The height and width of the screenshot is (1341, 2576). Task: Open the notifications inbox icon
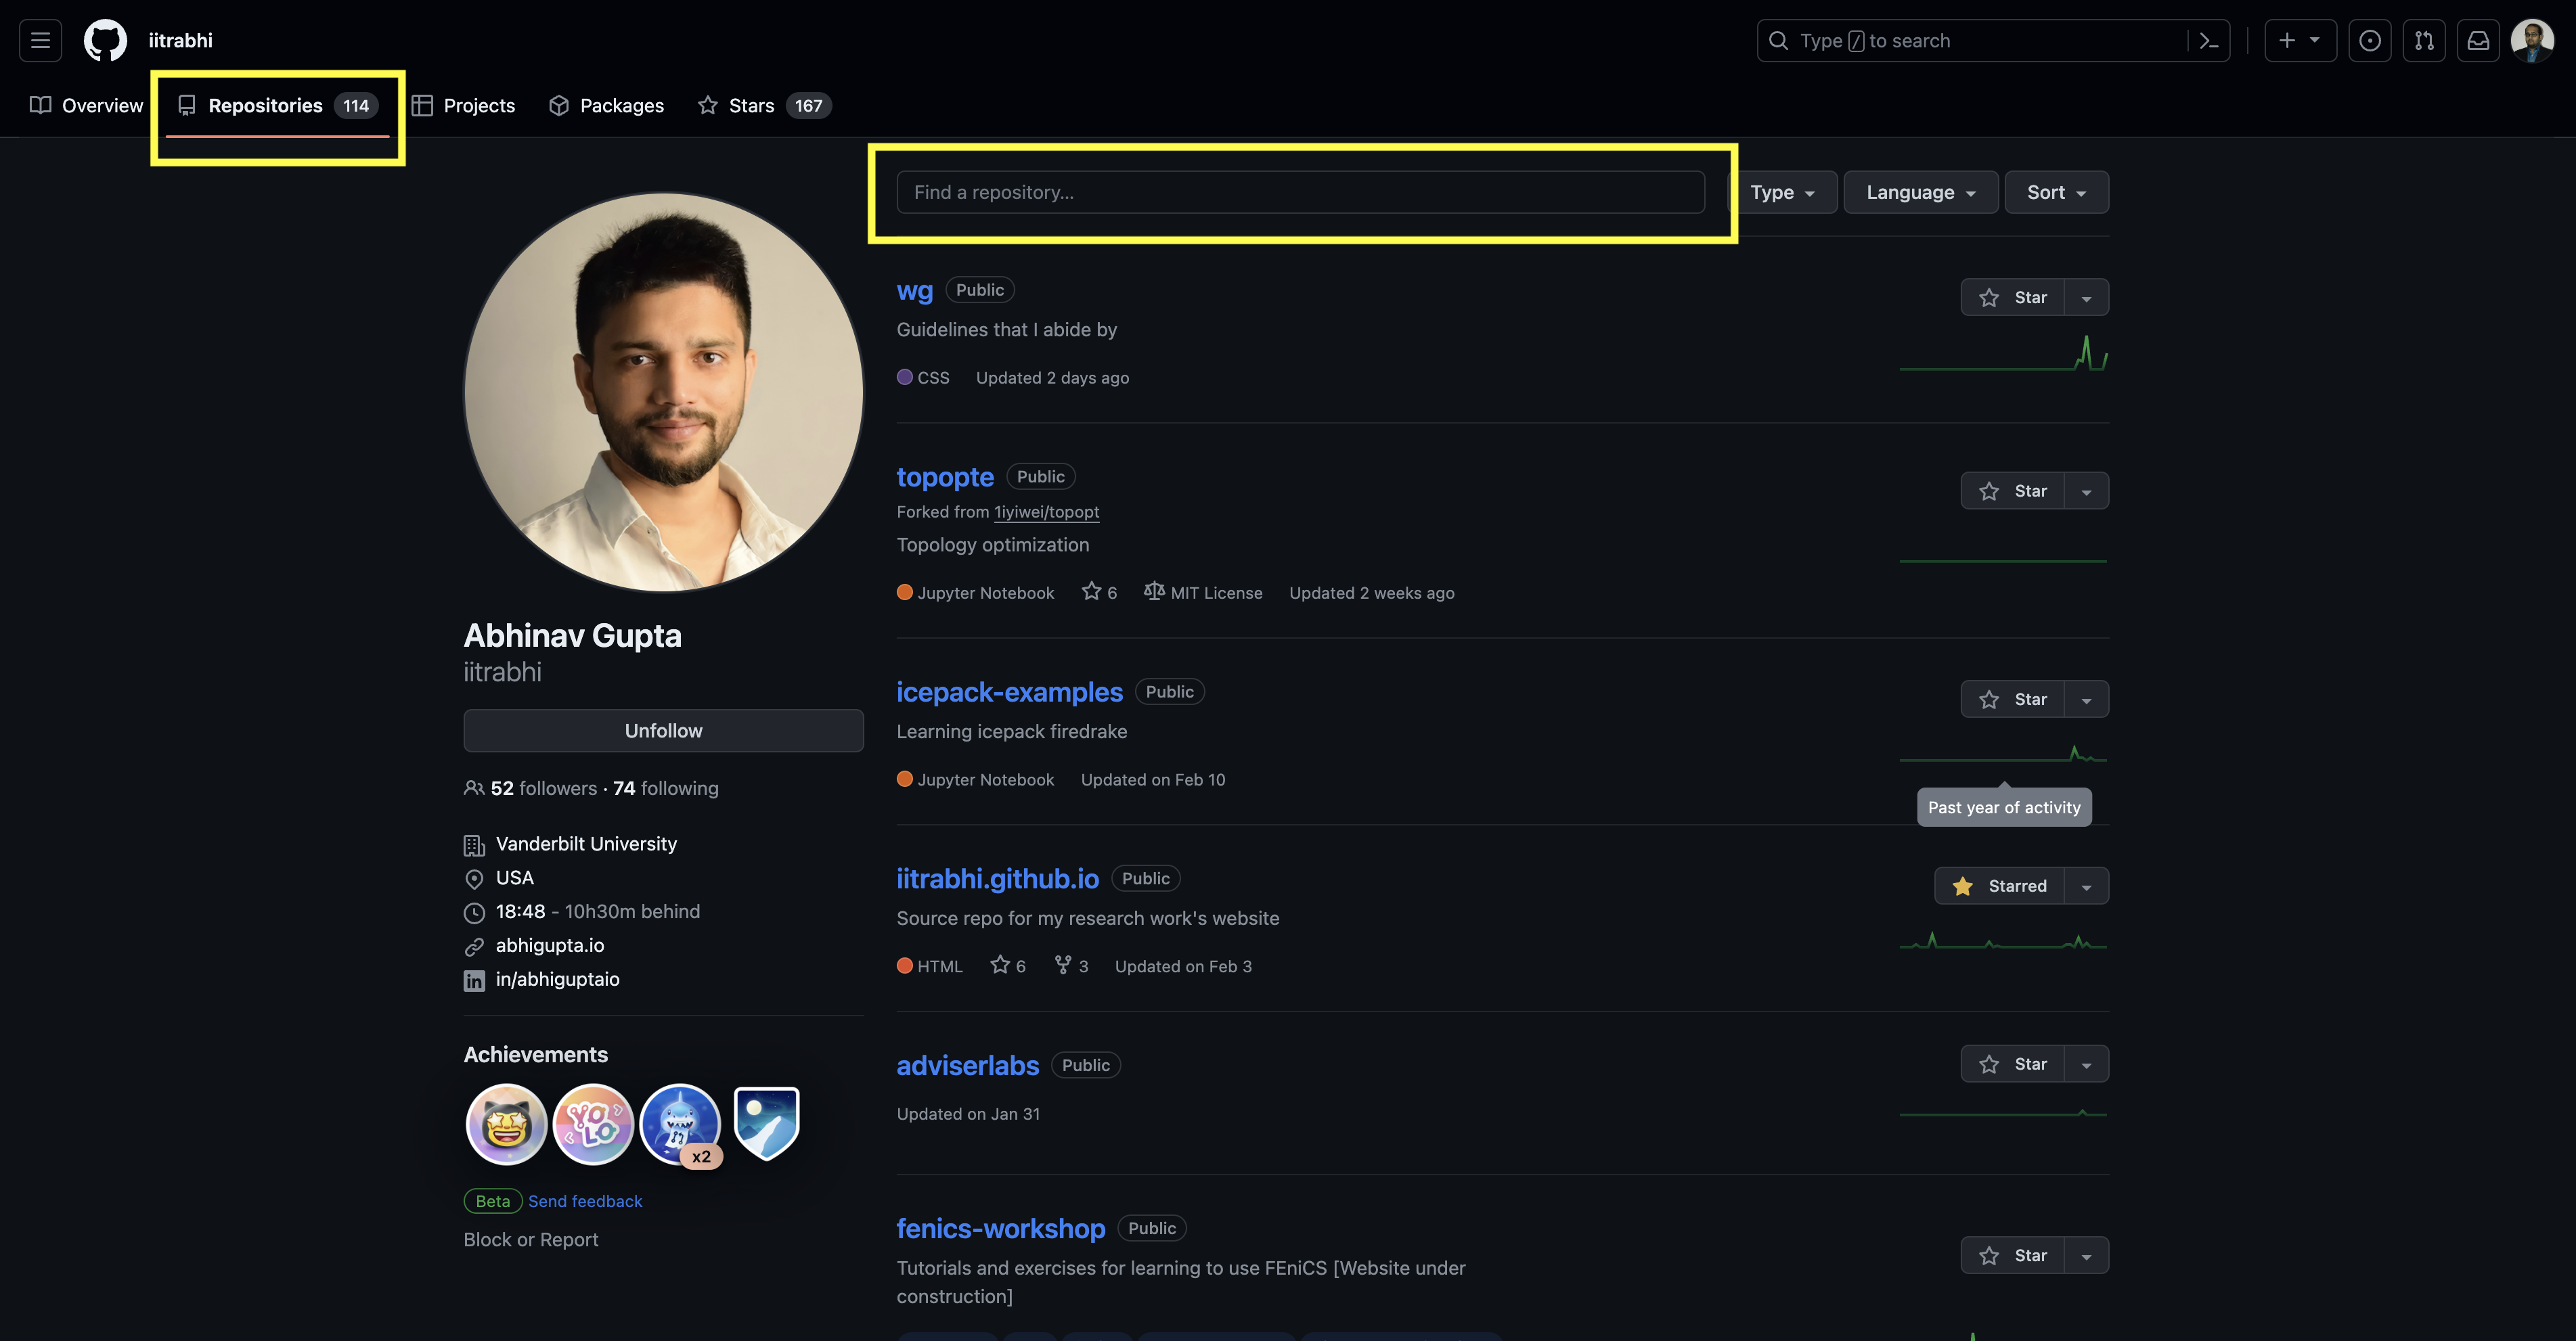pos(2478,41)
